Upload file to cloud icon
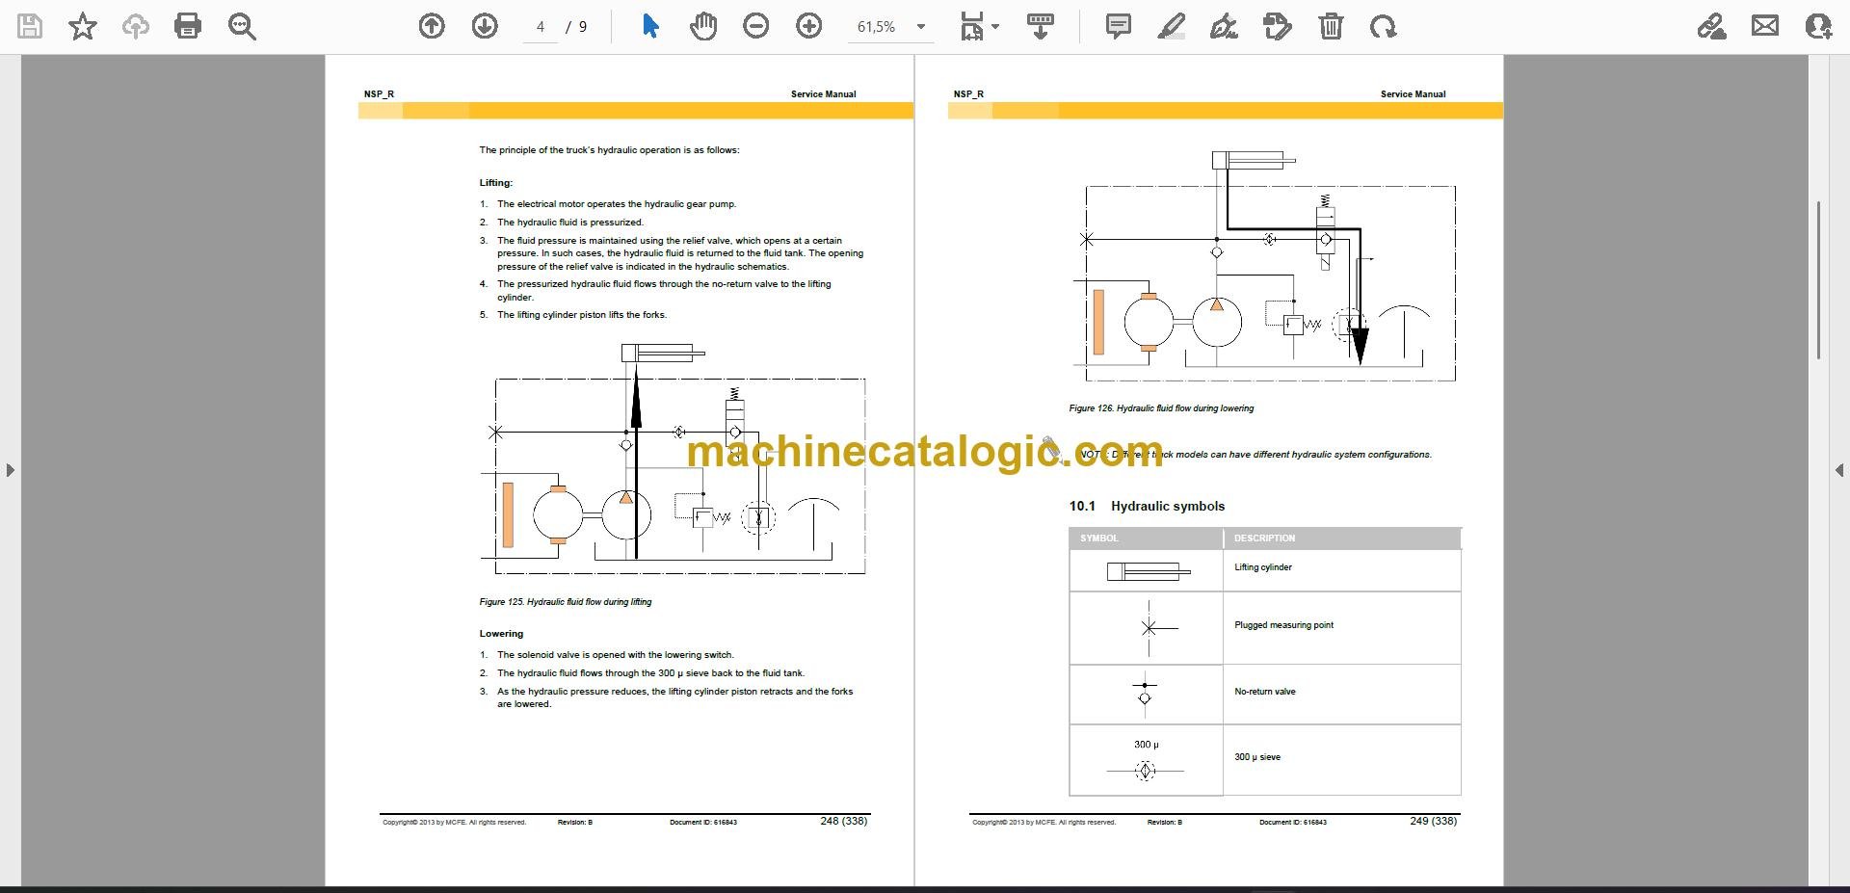Viewport: 1850px width, 893px height. [x=136, y=26]
